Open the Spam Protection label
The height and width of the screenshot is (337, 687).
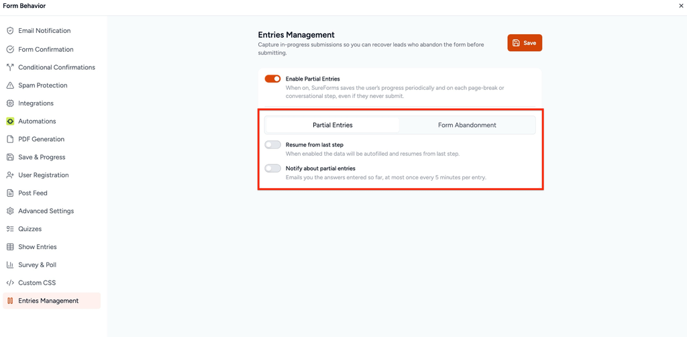click(43, 85)
